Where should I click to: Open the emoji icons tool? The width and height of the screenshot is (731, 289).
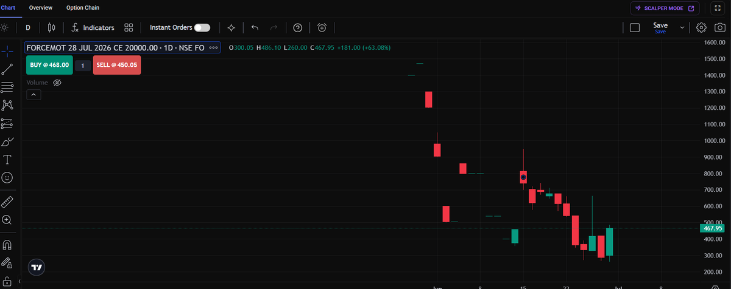(x=7, y=178)
